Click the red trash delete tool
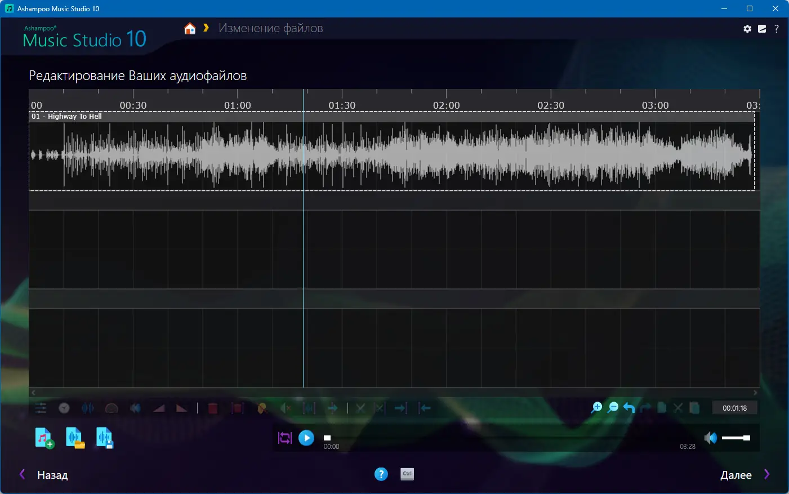The width and height of the screenshot is (789, 494). pos(213,408)
